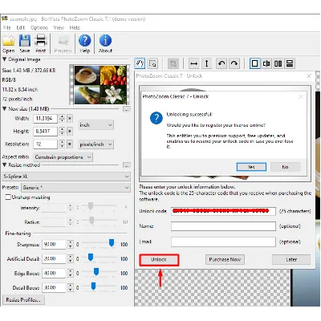This screenshot has height=321, width=321.
Task: Collapse the Original Image section
Action: click(5, 59)
